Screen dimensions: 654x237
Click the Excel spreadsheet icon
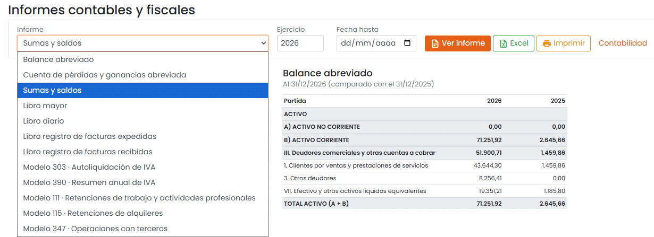click(503, 43)
